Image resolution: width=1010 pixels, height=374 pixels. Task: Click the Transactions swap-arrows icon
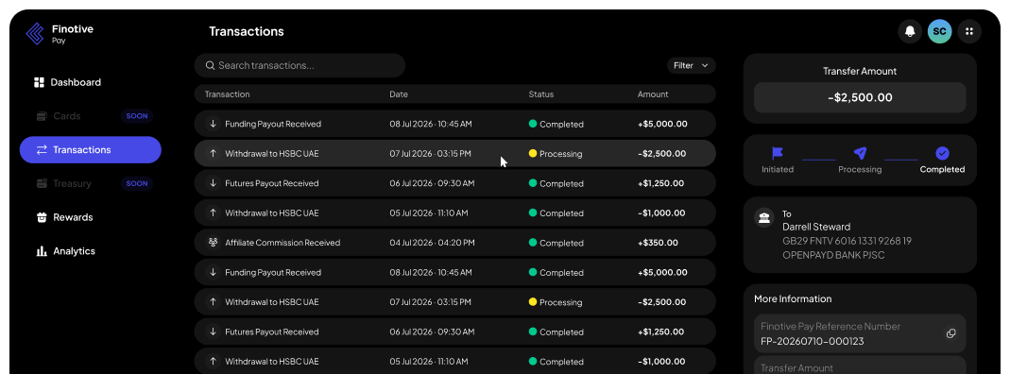[x=42, y=150]
